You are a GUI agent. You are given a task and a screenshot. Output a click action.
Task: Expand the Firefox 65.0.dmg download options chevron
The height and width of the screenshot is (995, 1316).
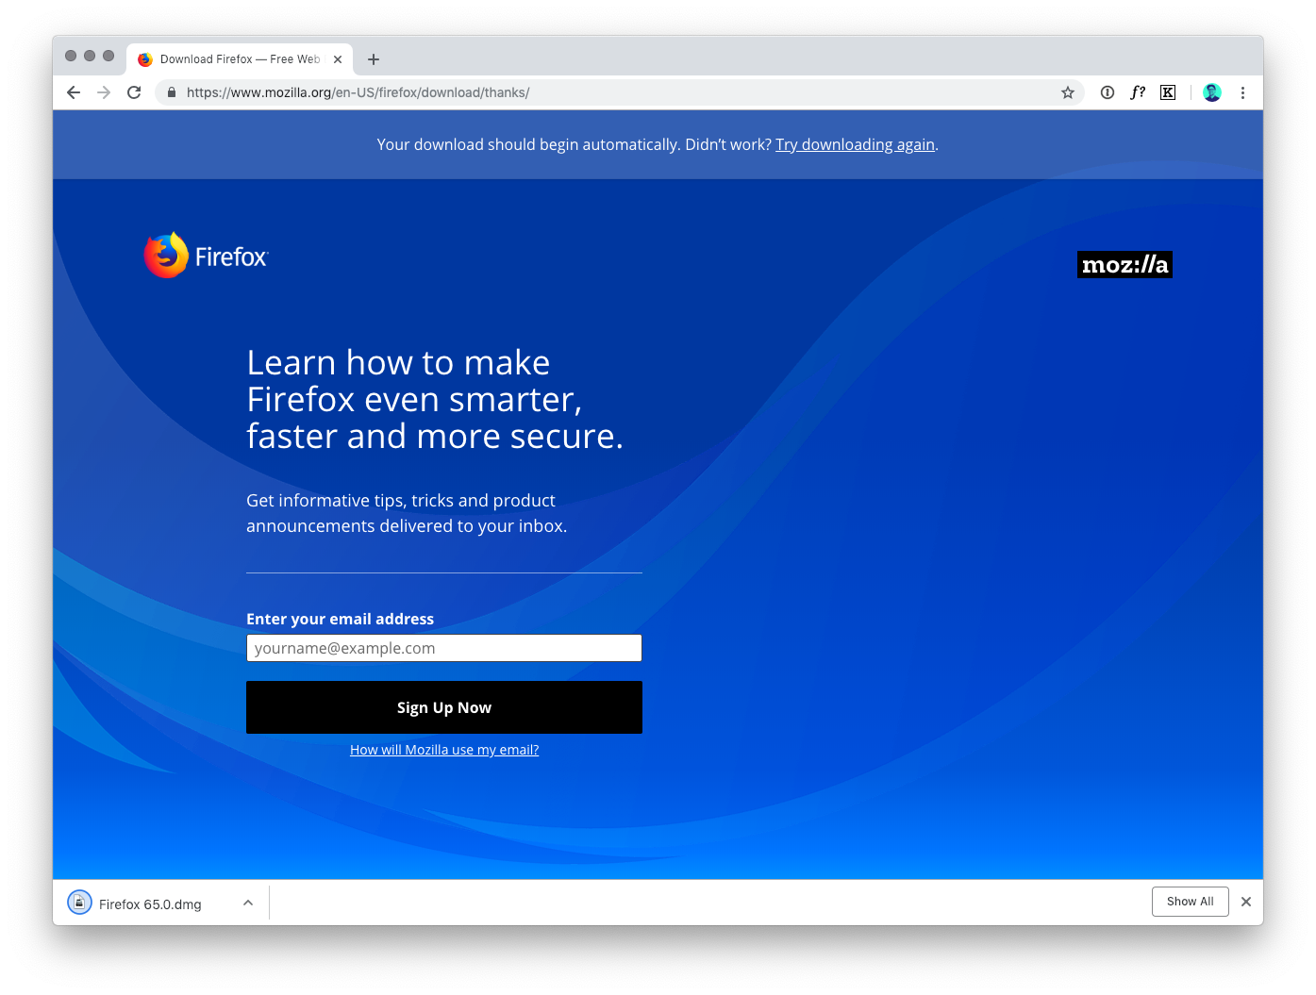coord(248,903)
